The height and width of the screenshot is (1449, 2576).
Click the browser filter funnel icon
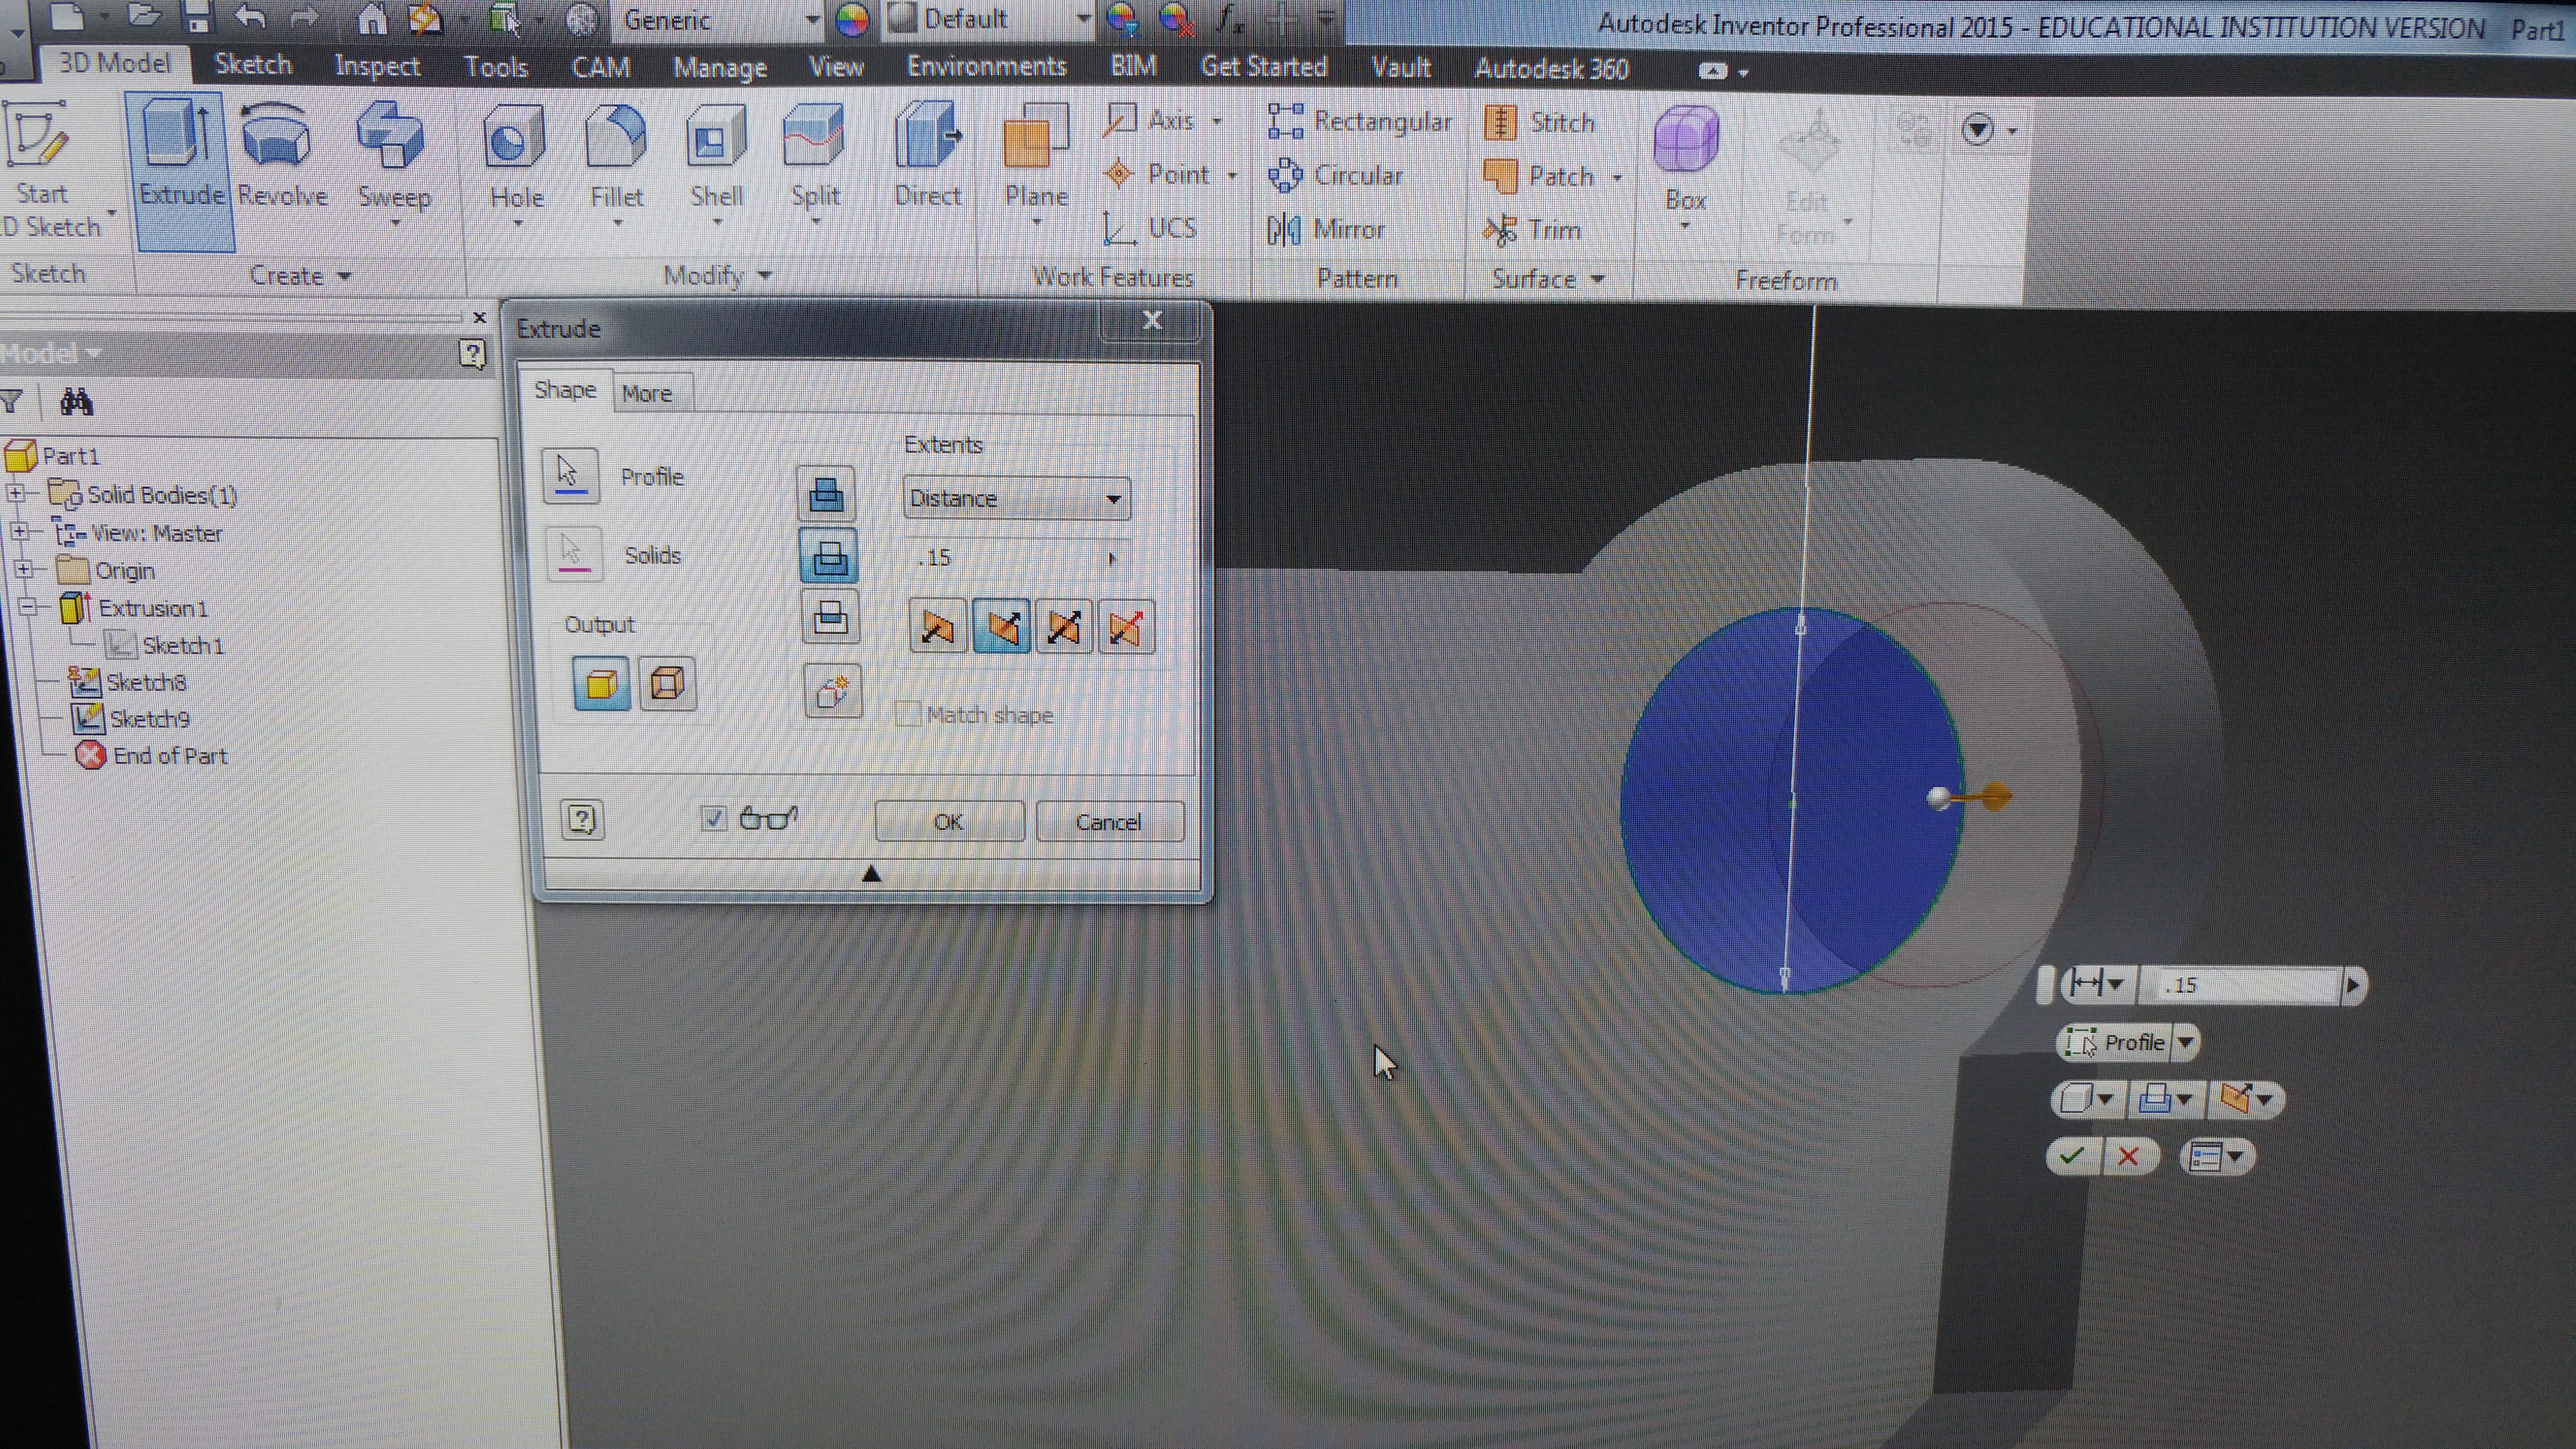11,402
